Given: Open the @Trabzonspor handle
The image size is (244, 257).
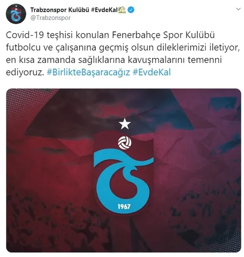Looking at the screenshot, I should 51,18.
